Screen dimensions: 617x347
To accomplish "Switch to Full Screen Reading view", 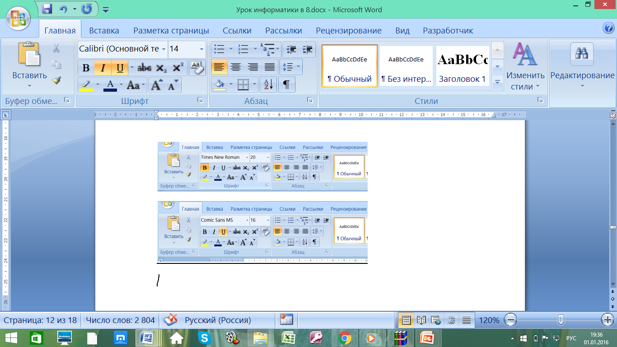I will (x=421, y=320).
